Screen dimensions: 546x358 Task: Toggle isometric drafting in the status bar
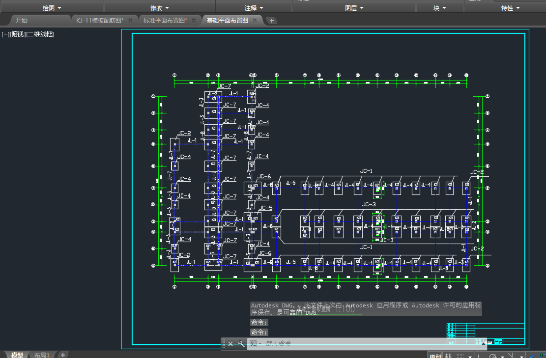click(x=510, y=355)
